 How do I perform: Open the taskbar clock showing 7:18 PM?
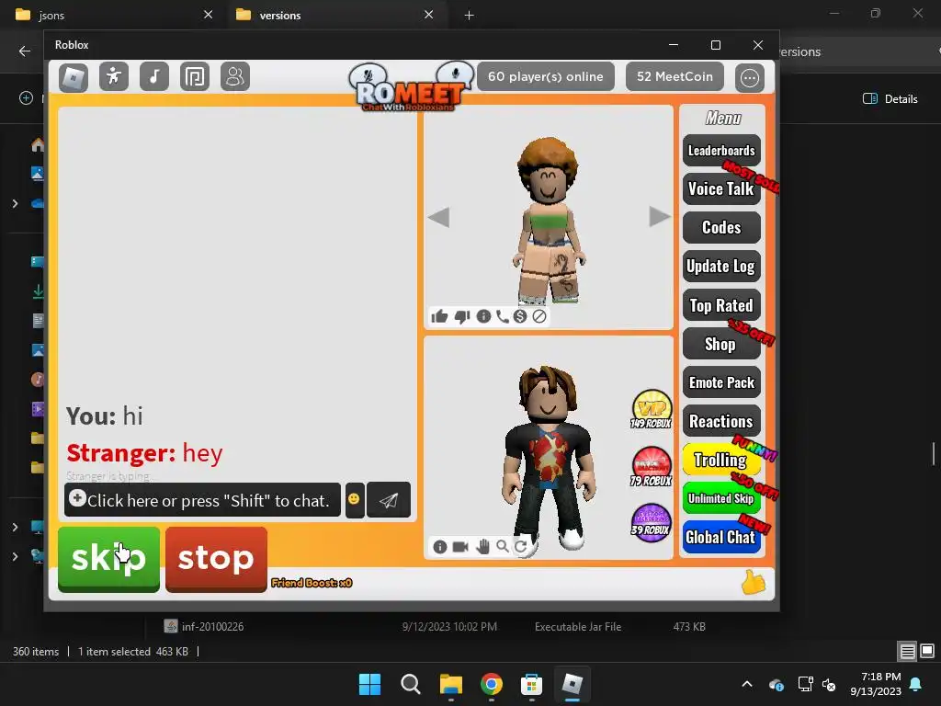[x=876, y=684]
